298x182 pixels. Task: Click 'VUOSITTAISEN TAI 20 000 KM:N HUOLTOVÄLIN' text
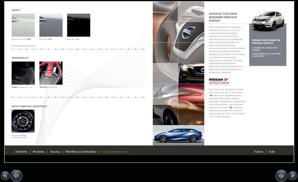point(266,55)
